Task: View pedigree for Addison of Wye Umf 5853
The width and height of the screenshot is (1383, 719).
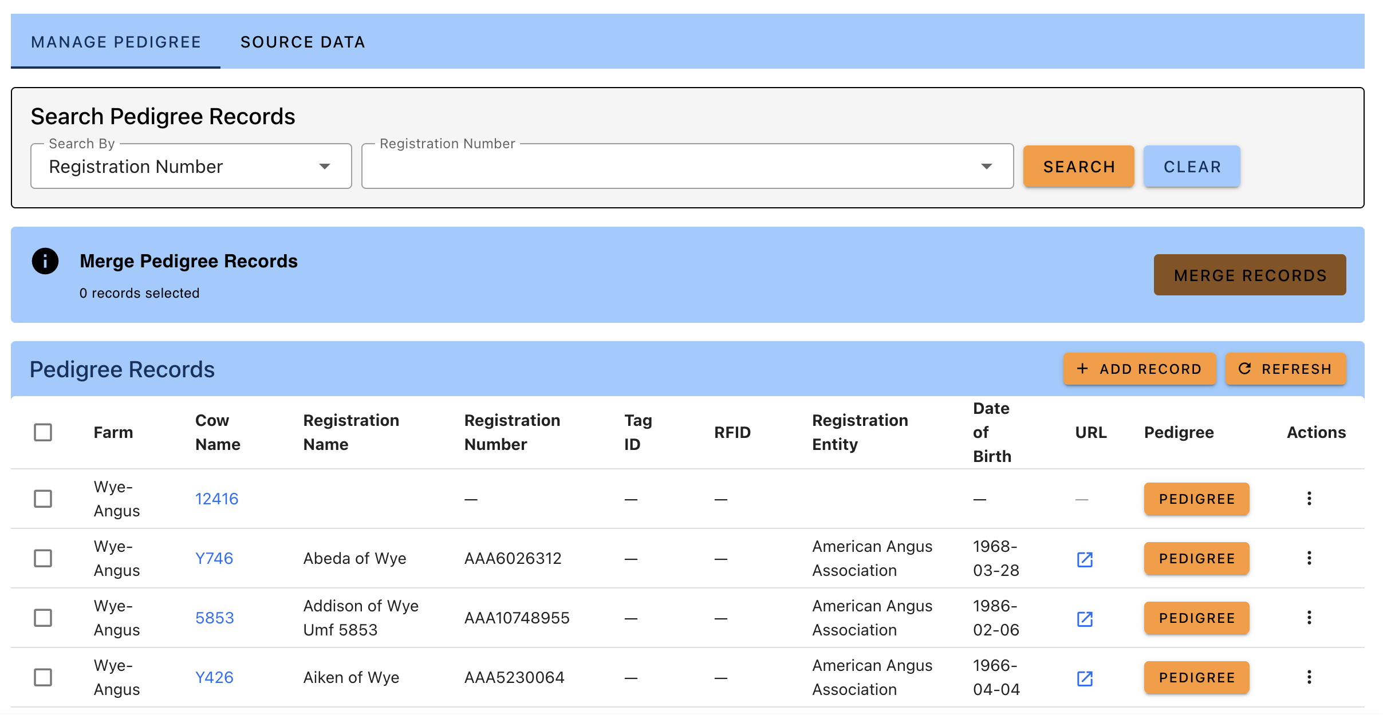Action: pyautogui.click(x=1196, y=618)
